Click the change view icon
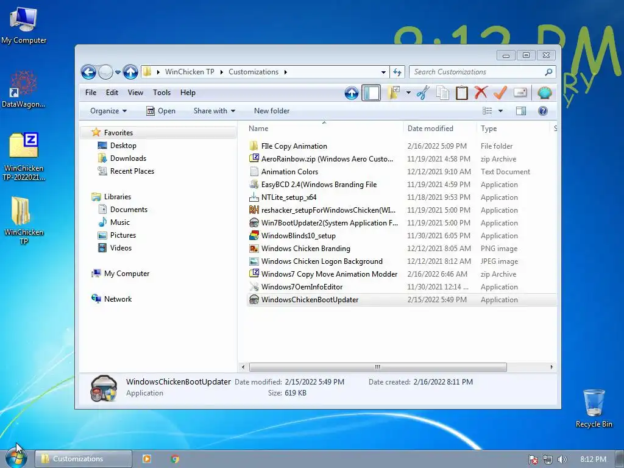Image resolution: width=624 pixels, height=468 pixels. [487, 111]
